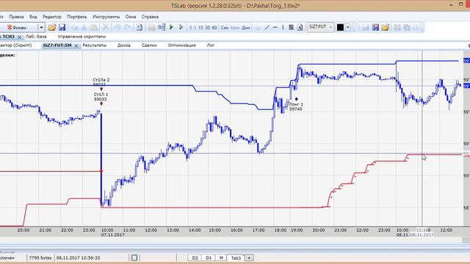Switch to Управление скриптами tab
This screenshot has height=264, width=470.
point(82,37)
